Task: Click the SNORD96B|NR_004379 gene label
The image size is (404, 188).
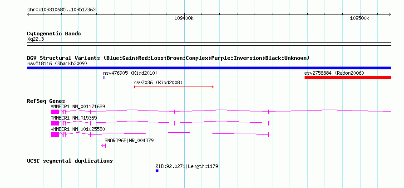Action: 129,140
